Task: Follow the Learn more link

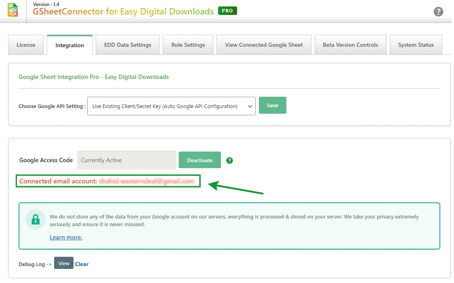Action: 66,237
